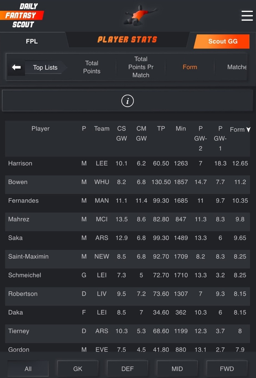Toggle Form column sort arrow
Screen dimensions: 256x378
click(249, 130)
